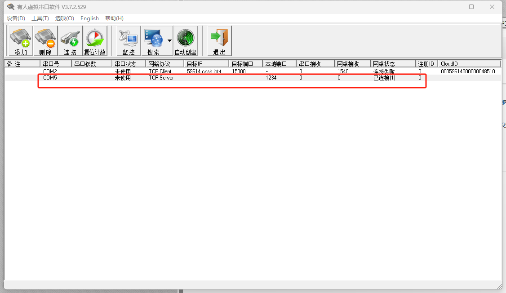The height and width of the screenshot is (293, 506).
Task: Click the 删除 (delete) toolbar icon
Action: [x=45, y=41]
